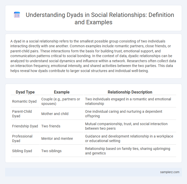Click the 'Two siblings' cell

point(62,151)
